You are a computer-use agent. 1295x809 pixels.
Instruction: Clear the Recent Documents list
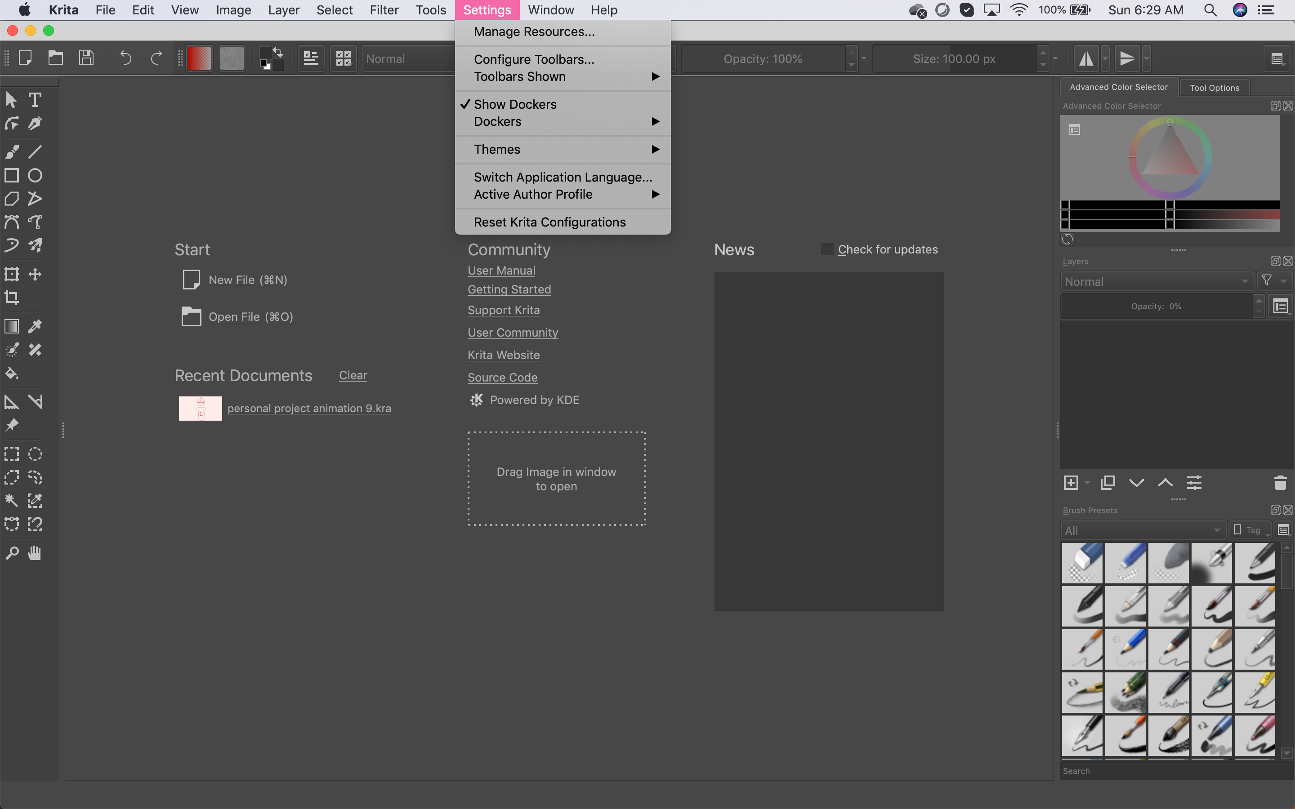pos(353,376)
